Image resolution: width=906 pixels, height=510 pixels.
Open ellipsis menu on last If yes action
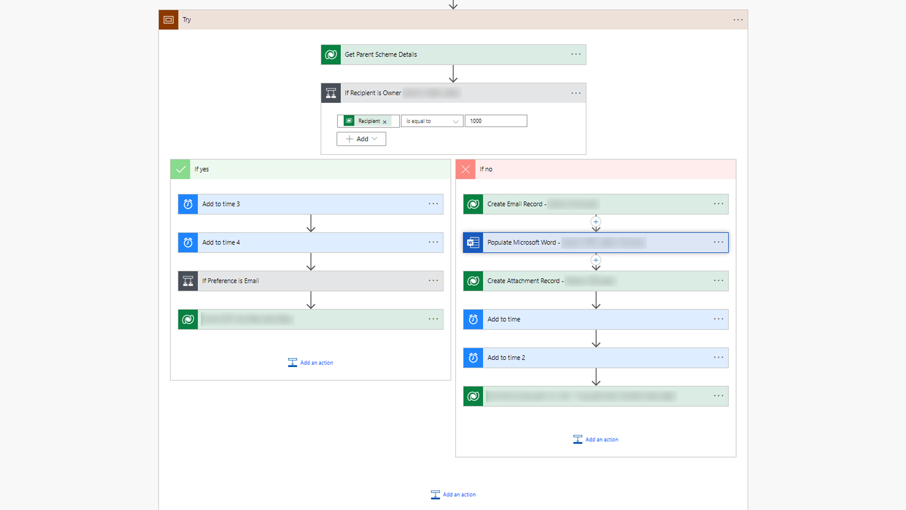coord(433,319)
